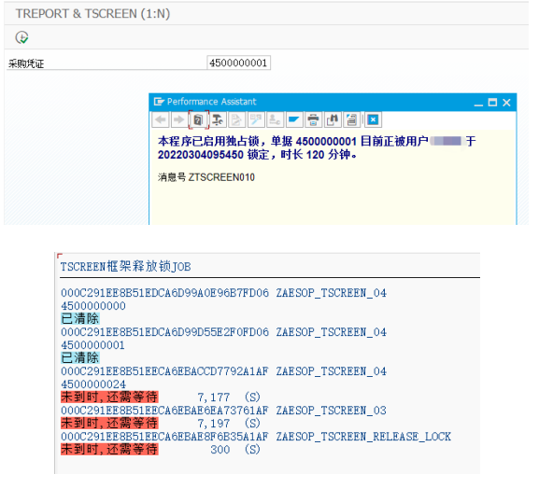Click GUID ending ACCD7792A1AF
Screen dimensions: 553x488
pos(164,371)
